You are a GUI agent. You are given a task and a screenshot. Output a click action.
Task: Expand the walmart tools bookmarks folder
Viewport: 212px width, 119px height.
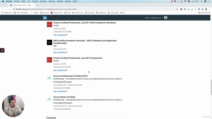point(78,13)
